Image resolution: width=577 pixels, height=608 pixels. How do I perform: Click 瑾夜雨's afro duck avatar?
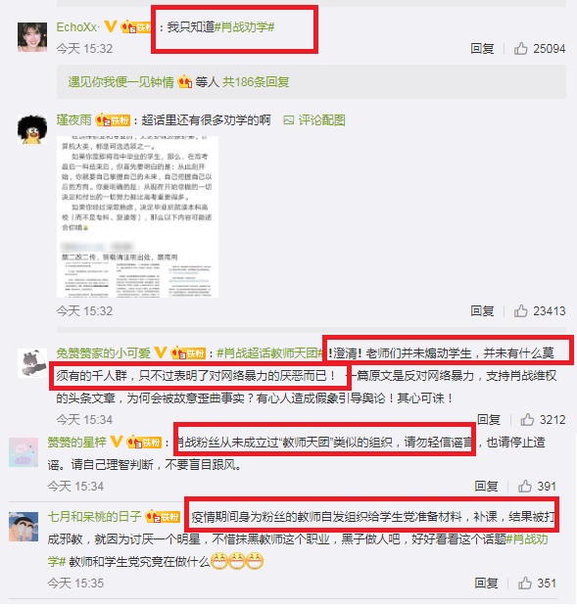(x=32, y=129)
